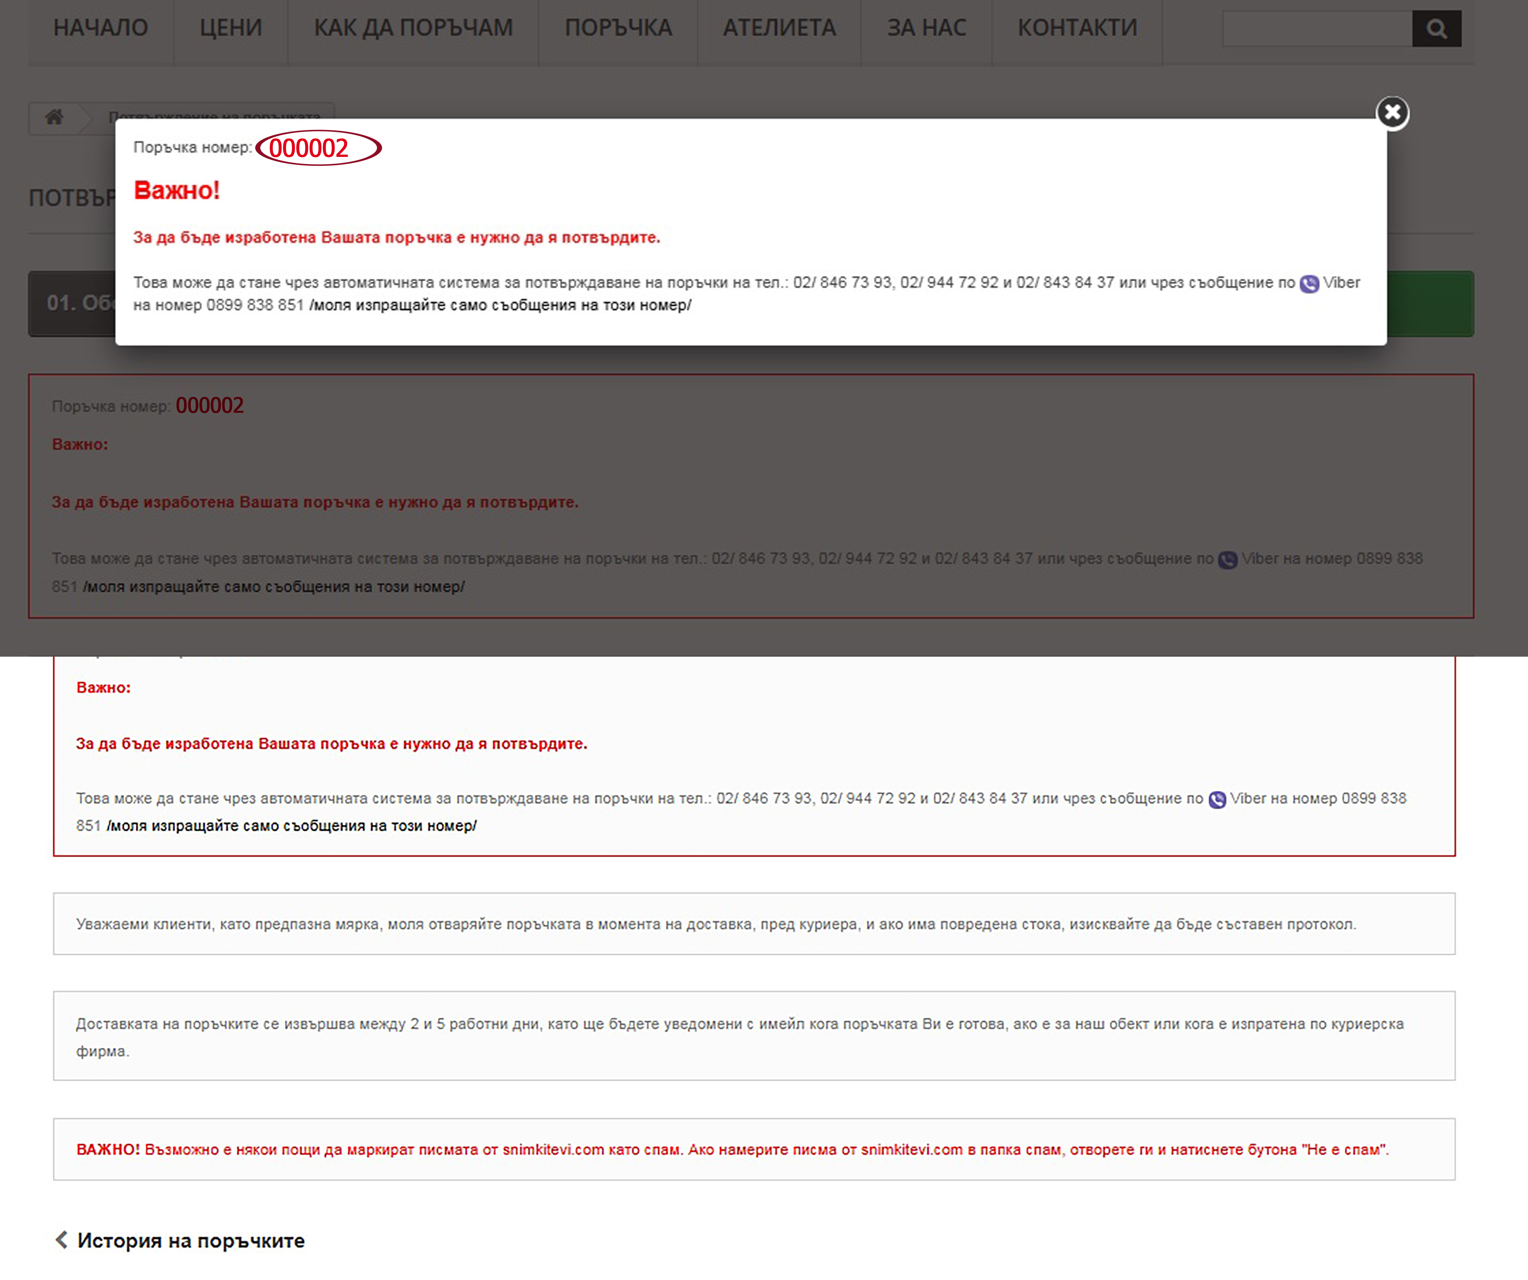Select the ПОРЪЧКА menu item
The height and width of the screenshot is (1280, 1528).
click(x=618, y=27)
